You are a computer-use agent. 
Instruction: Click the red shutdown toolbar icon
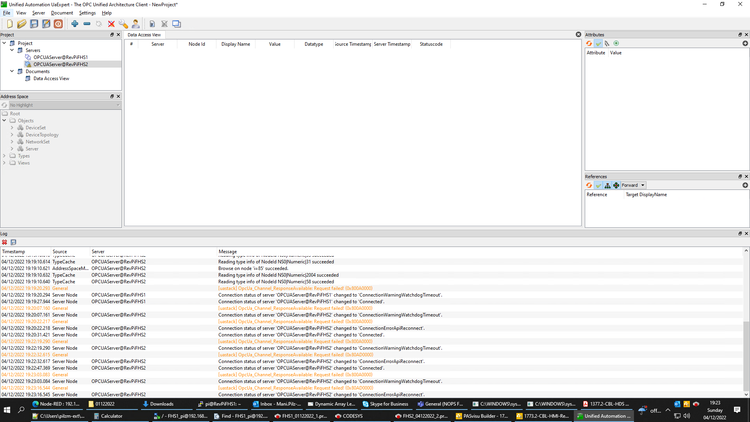[x=58, y=24]
